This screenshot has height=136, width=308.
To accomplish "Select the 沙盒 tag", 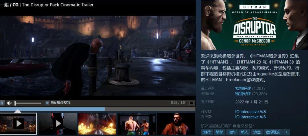I will 257,132.
